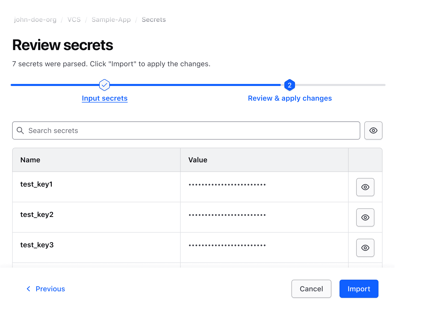Unmask the test_key3 value
Image resolution: width=423 pixels, height=310 pixels.
(365, 248)
